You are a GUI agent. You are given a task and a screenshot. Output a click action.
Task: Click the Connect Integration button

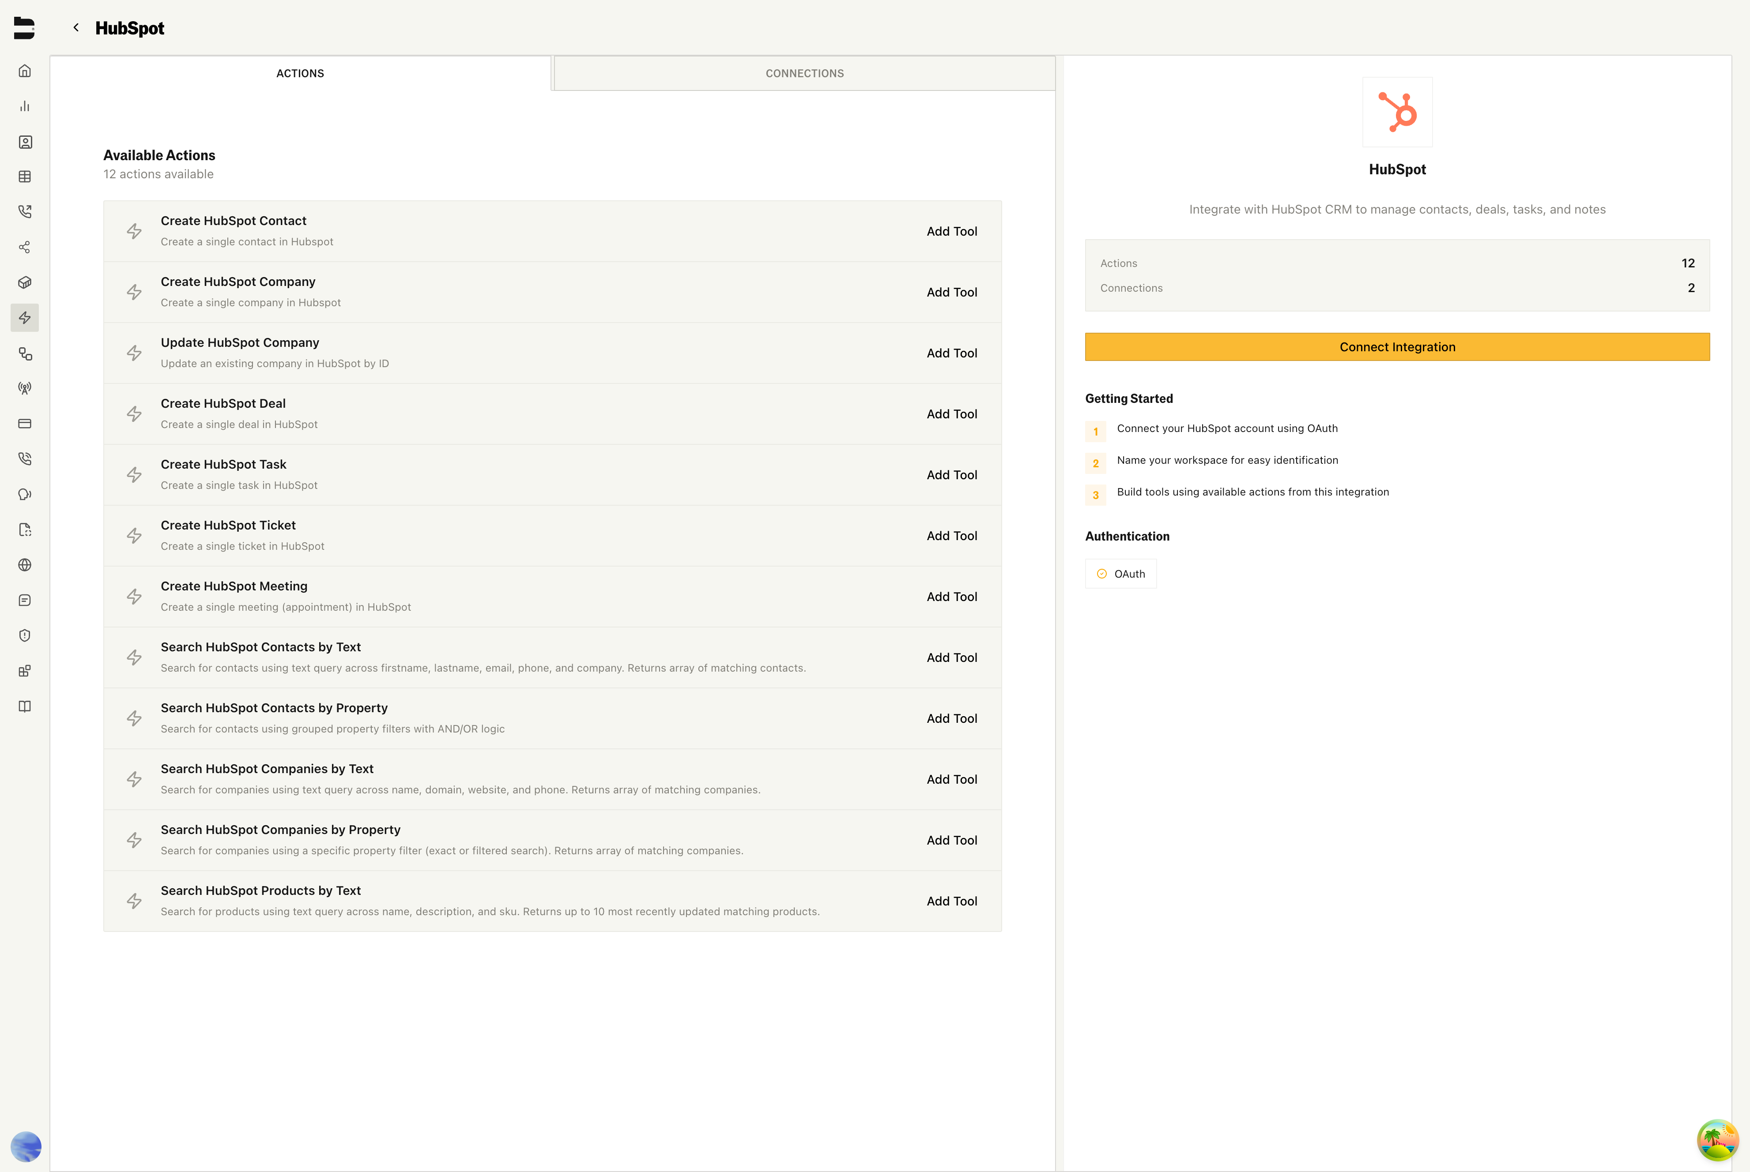tap(1396, 347)
